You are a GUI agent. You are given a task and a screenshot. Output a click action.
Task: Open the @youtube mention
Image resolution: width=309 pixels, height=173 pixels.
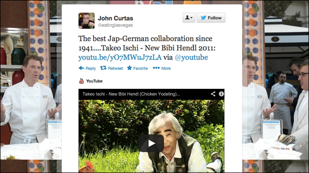tap(191, 58)
